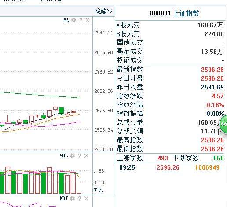This screenshot has width=227, height=207.
Task: Open MA indicator settings gear
Action: 74,20
